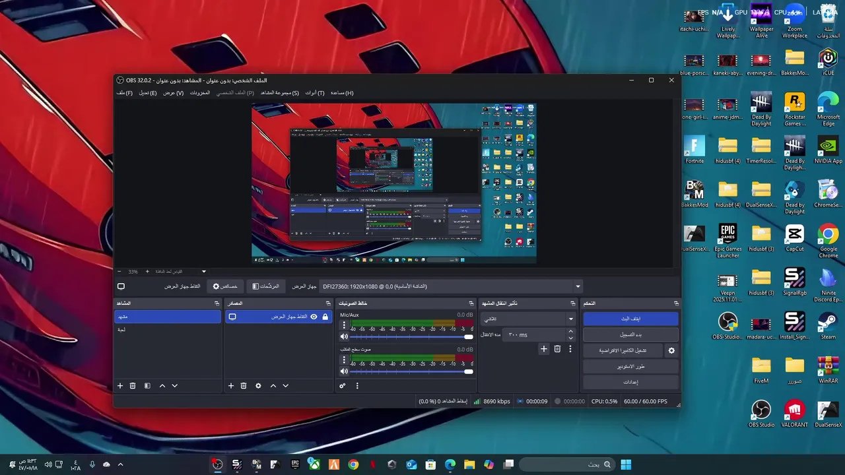Image resolution: width=845 pixels, height=475 pixels.
Task: Increase the transition duration with the up arrow
Action: (570, 332)
